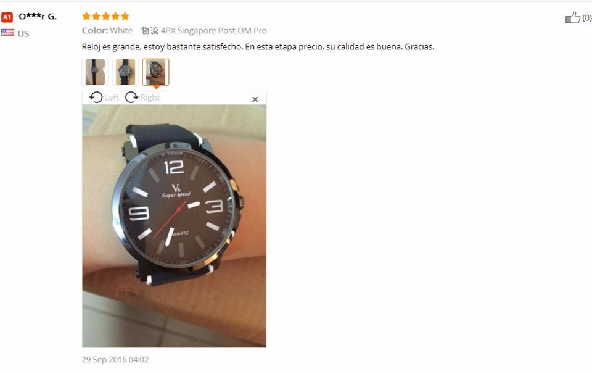592x374 pixels.
Task: Click the 'Right' rotate text label
Action: 150,98
